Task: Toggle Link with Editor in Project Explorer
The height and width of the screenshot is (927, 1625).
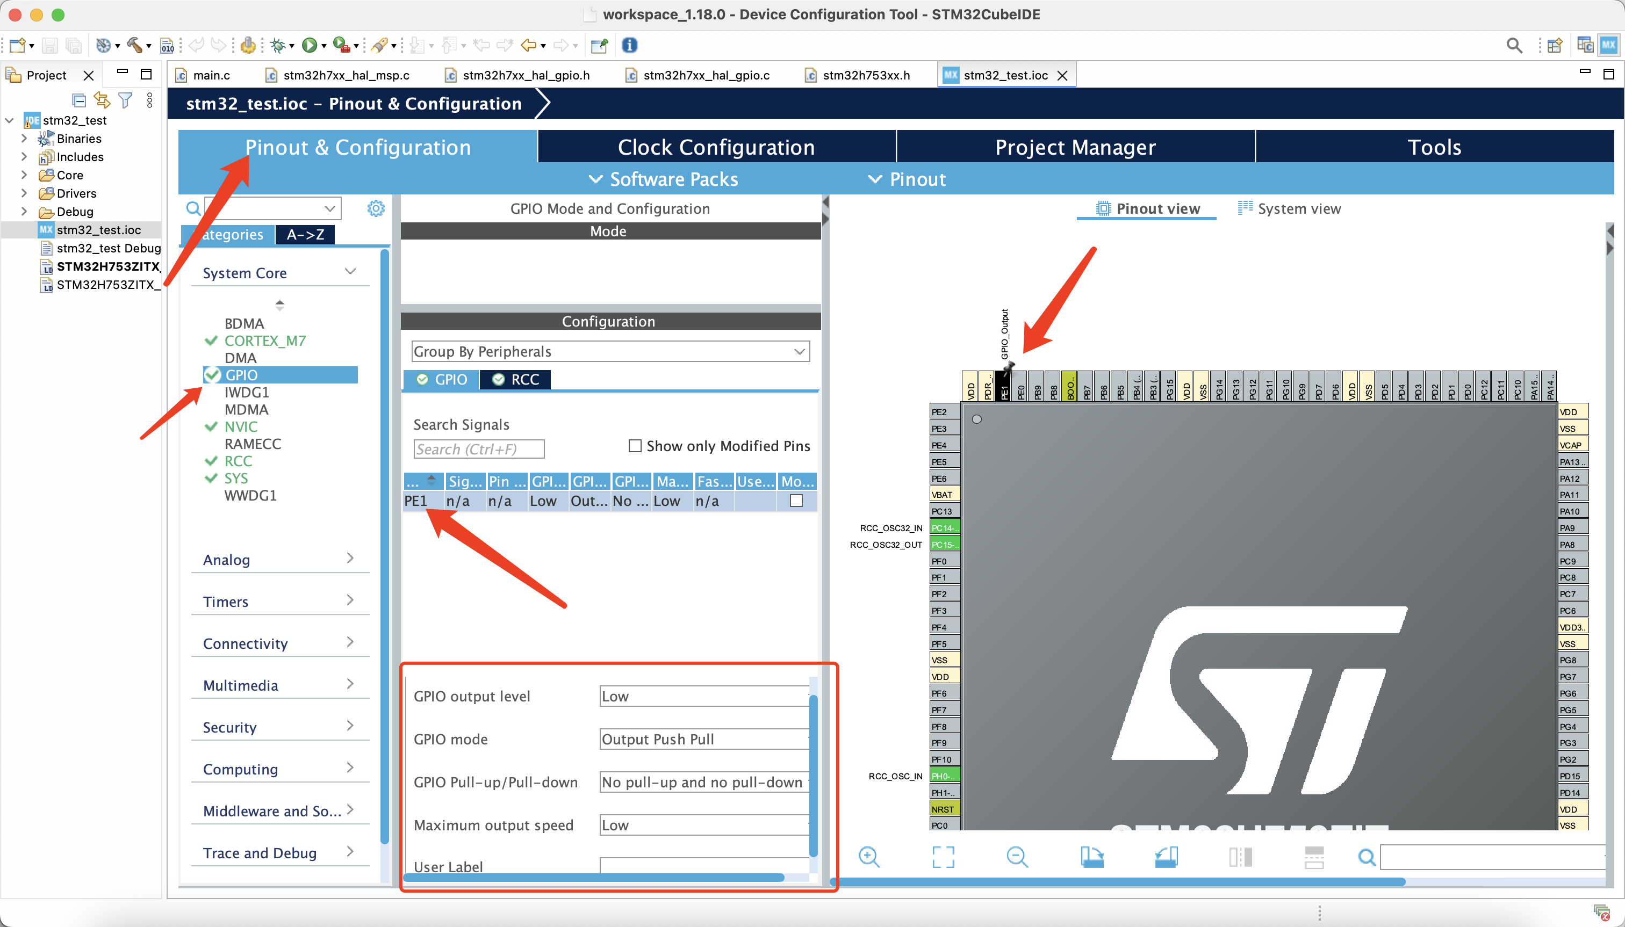Action: coord(102,100)
